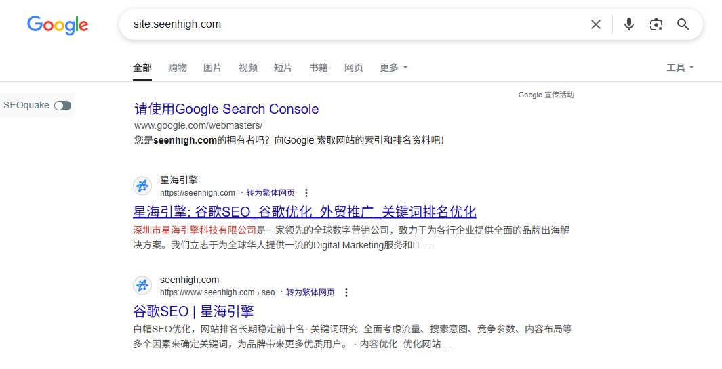Open three-dot menu beside https://seenhigh.com result
This screenshot has height=369, width=722.
click(x=306, y=193)
